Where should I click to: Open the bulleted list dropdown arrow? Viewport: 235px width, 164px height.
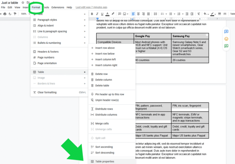tap(174, 14)
